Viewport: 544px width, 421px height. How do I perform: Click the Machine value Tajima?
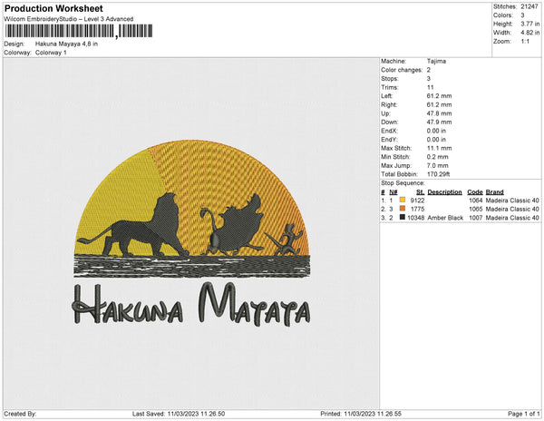point(436,61)
